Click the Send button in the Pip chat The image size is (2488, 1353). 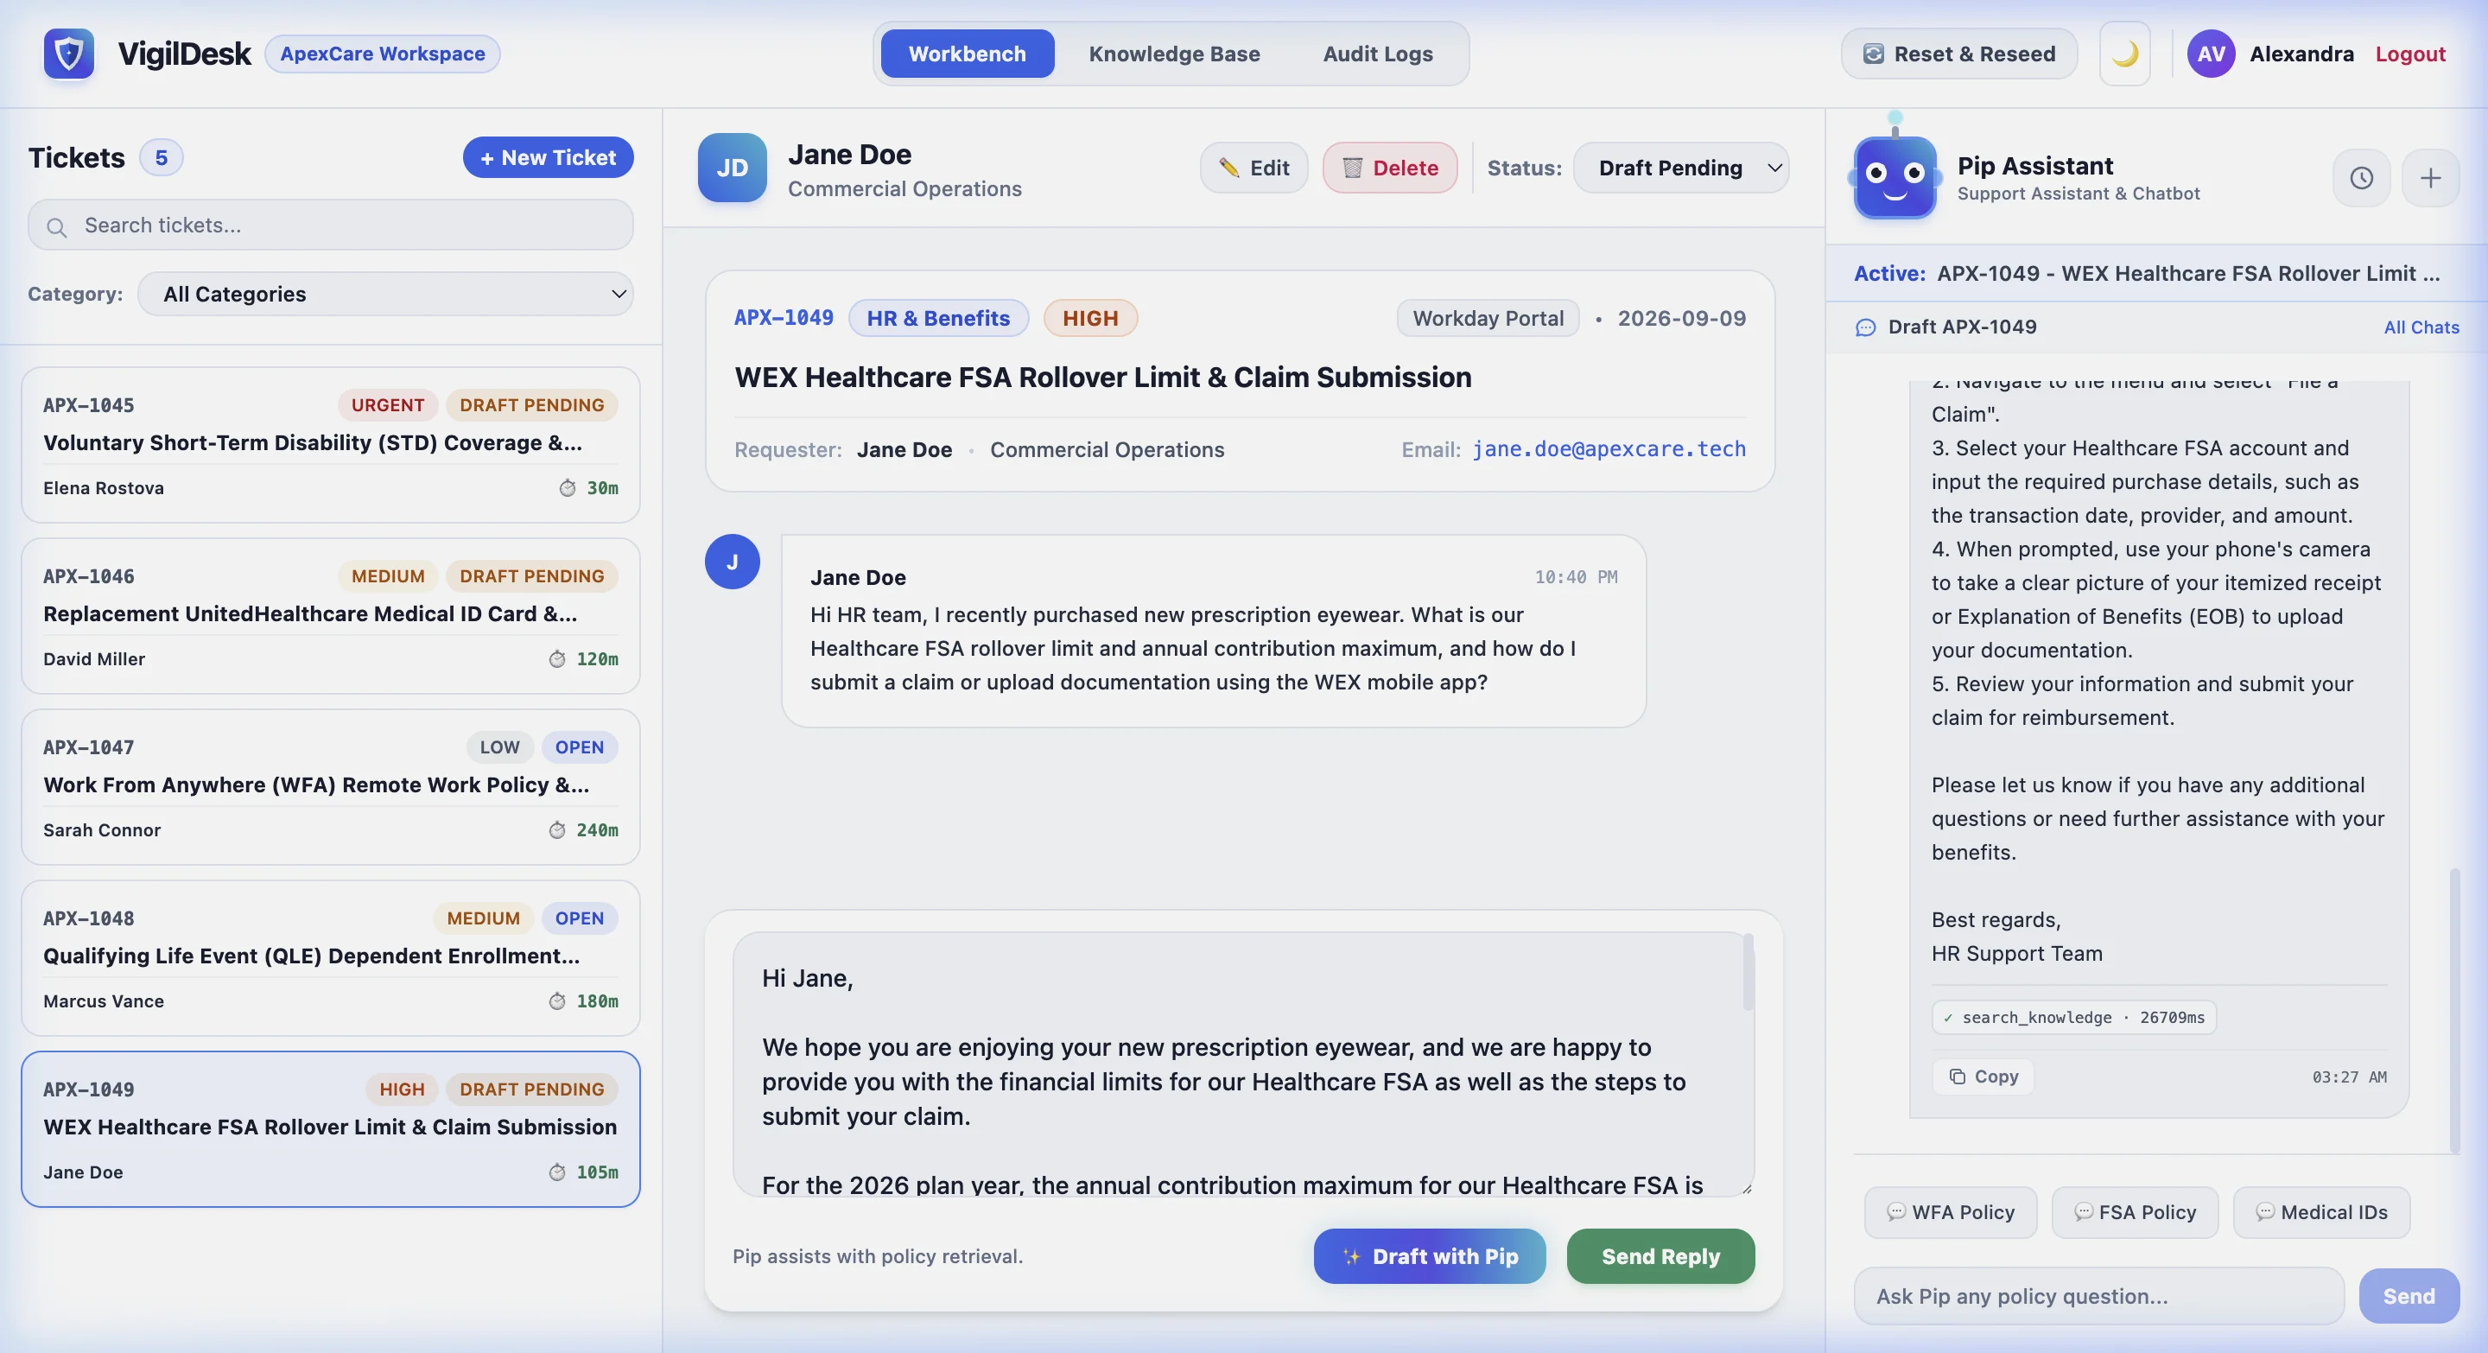pos(2409,1297)
